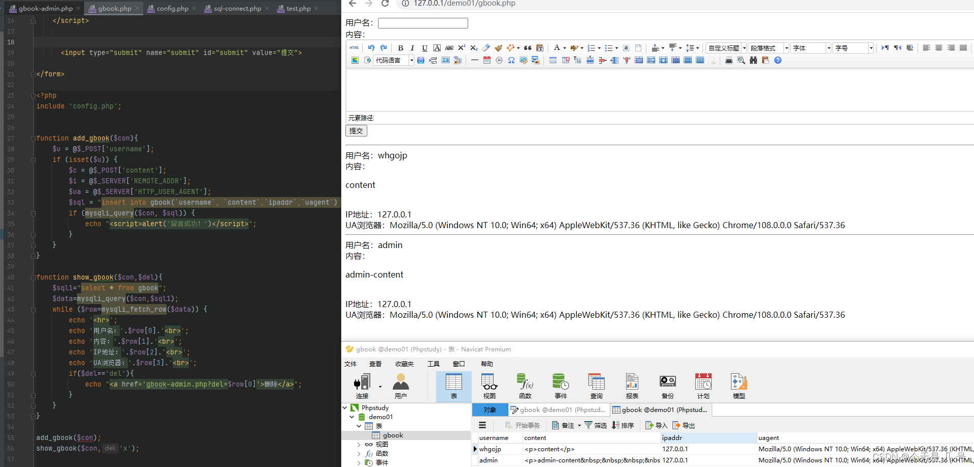
Task: Click 筛选 filter button in Navicat
Action: (x=596, y=425)
